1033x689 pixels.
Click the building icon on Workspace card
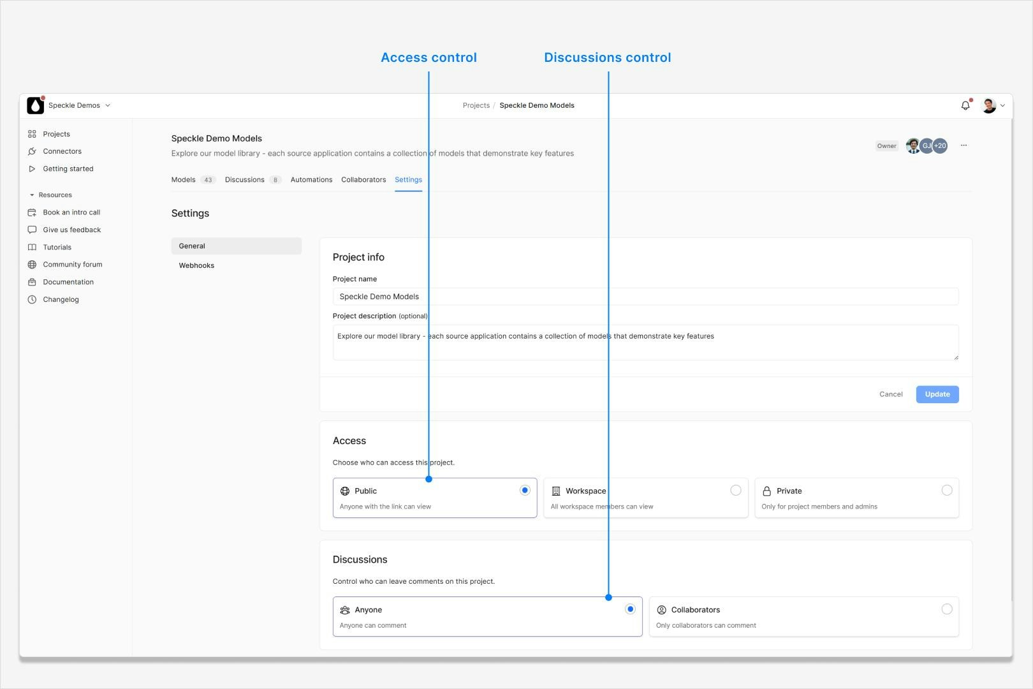pyautogui.click(x=556, y=491)
